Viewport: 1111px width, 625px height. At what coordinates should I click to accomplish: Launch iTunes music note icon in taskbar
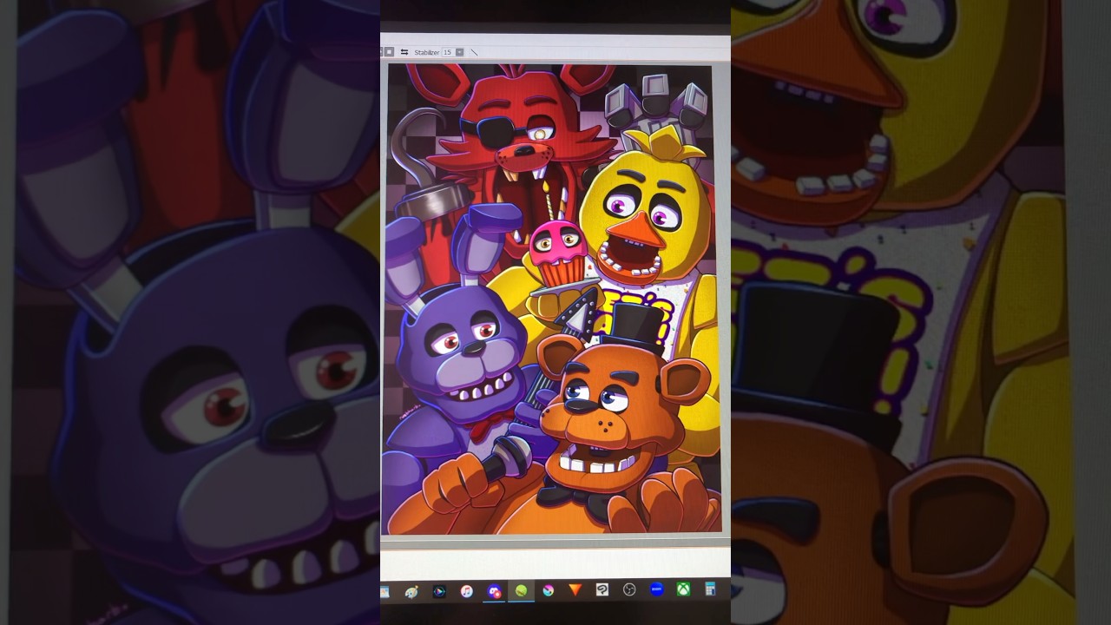pyautogui.click(x=466, y=591)
